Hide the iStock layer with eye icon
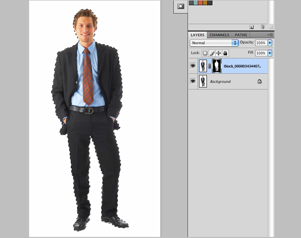The height and width of the screenshot is (238, 301). pyautogui.click(x=193, y=66)
